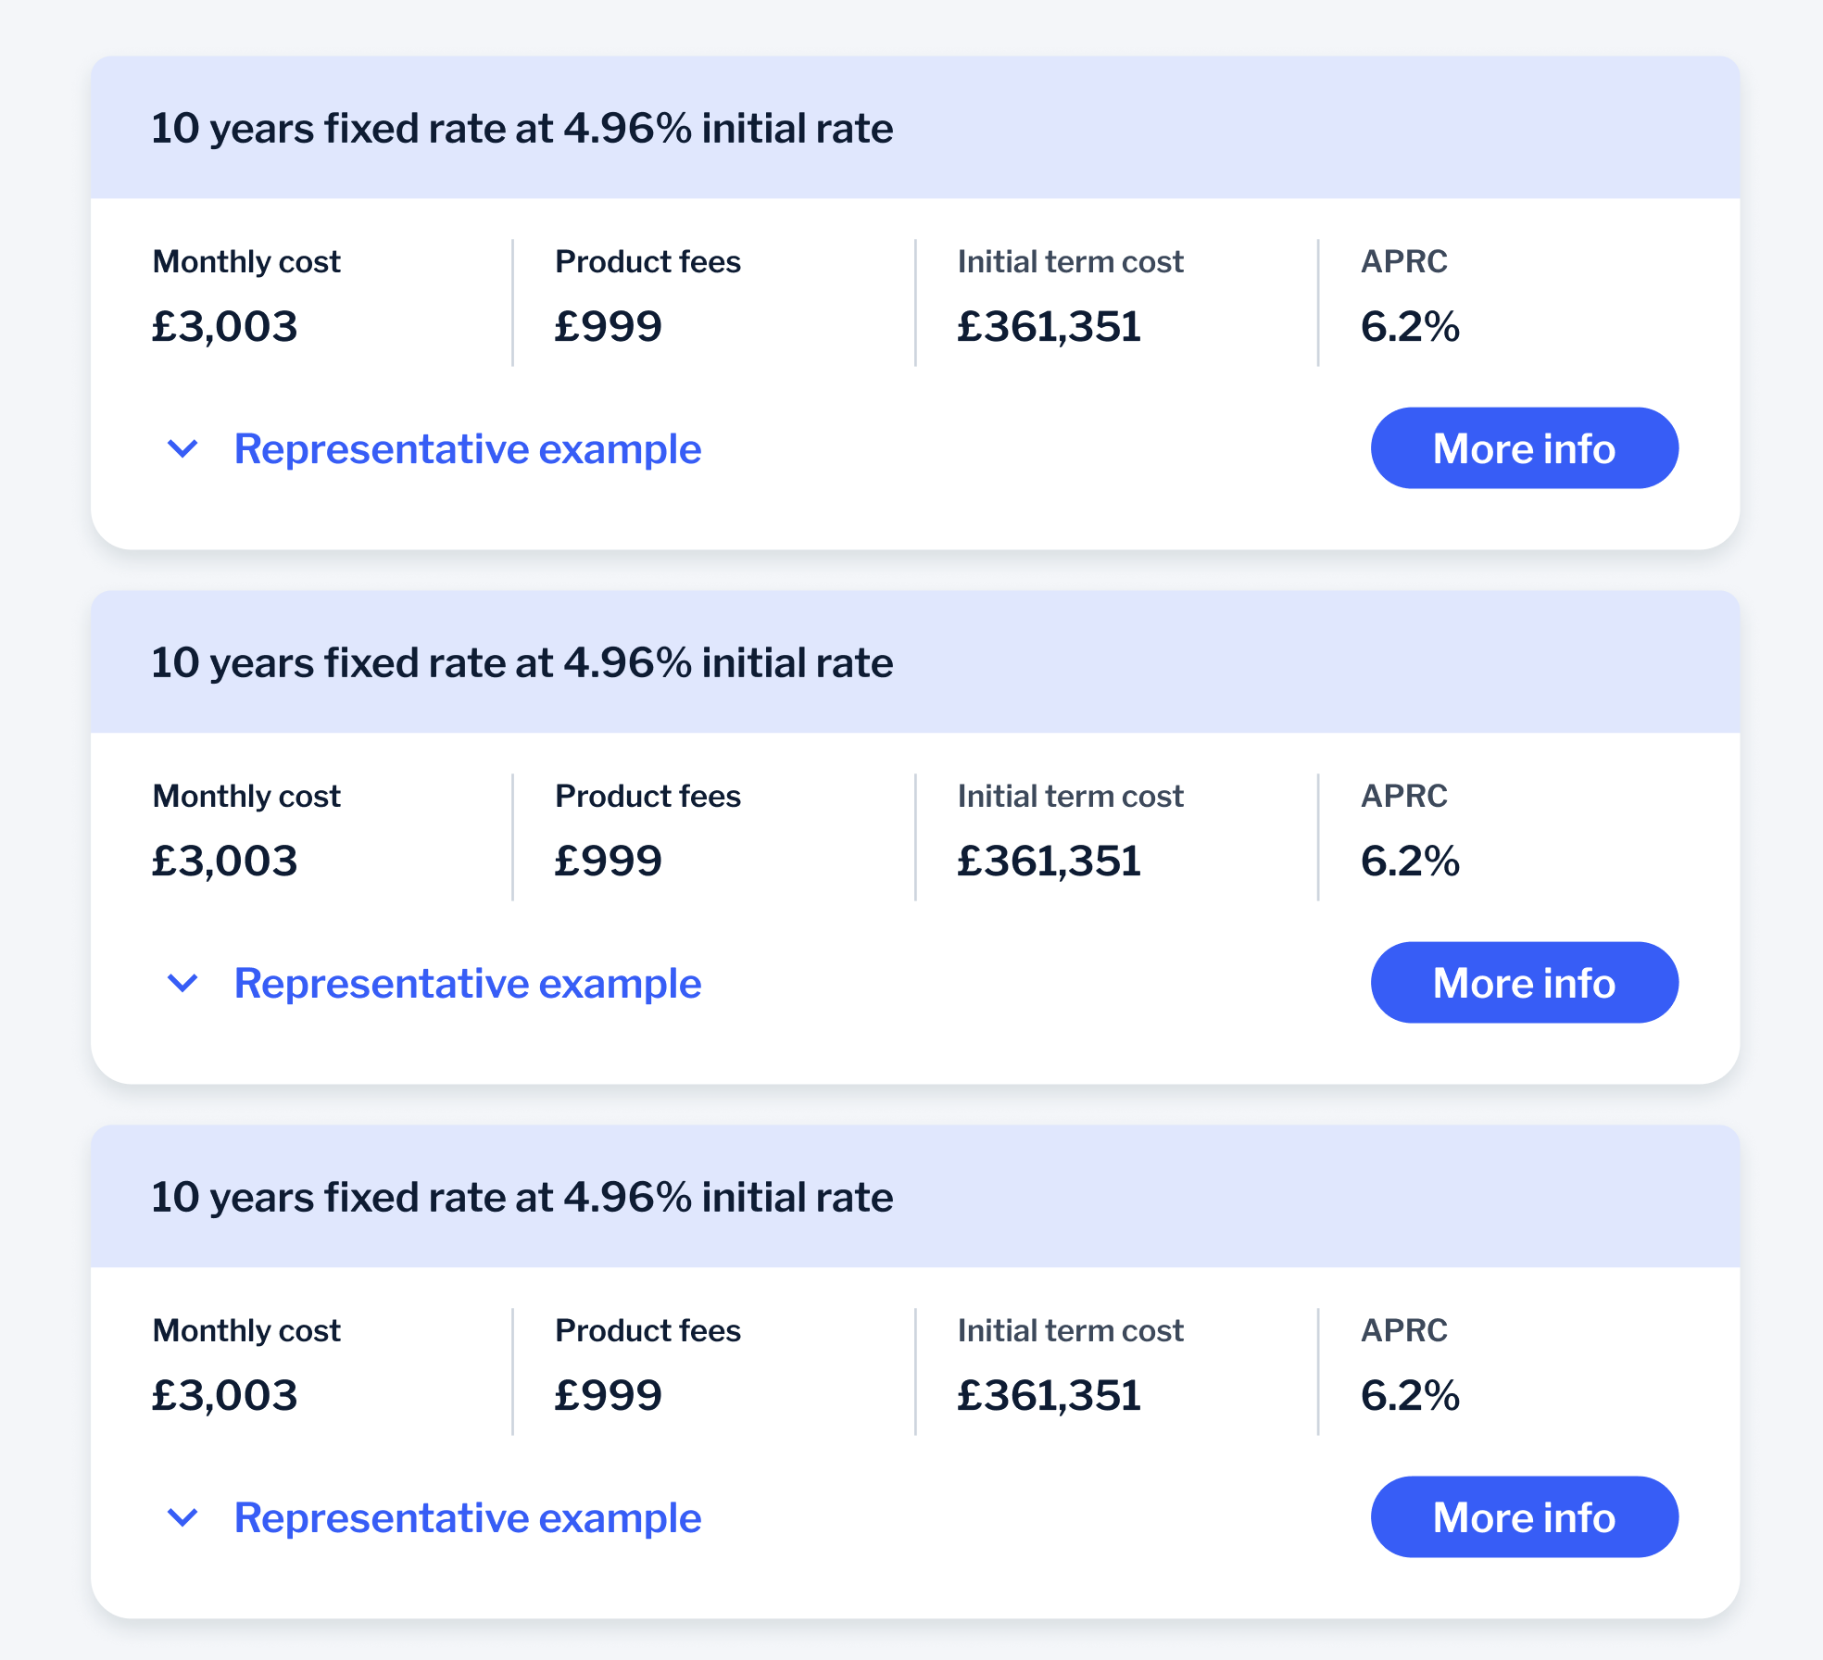Click the chevron icon beside the first Representative example

tap(182, 450)
